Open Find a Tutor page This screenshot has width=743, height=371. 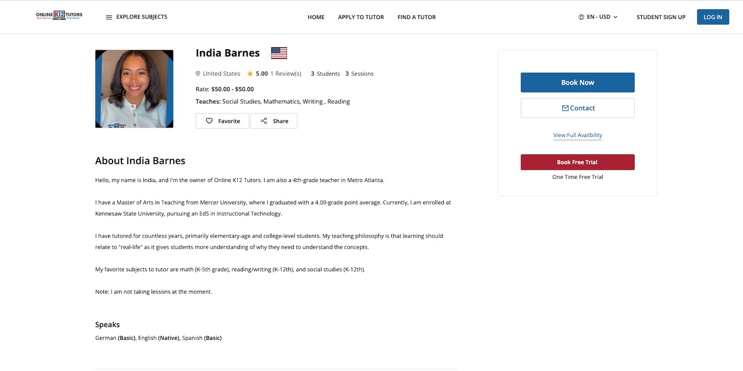tap(416, 17)
